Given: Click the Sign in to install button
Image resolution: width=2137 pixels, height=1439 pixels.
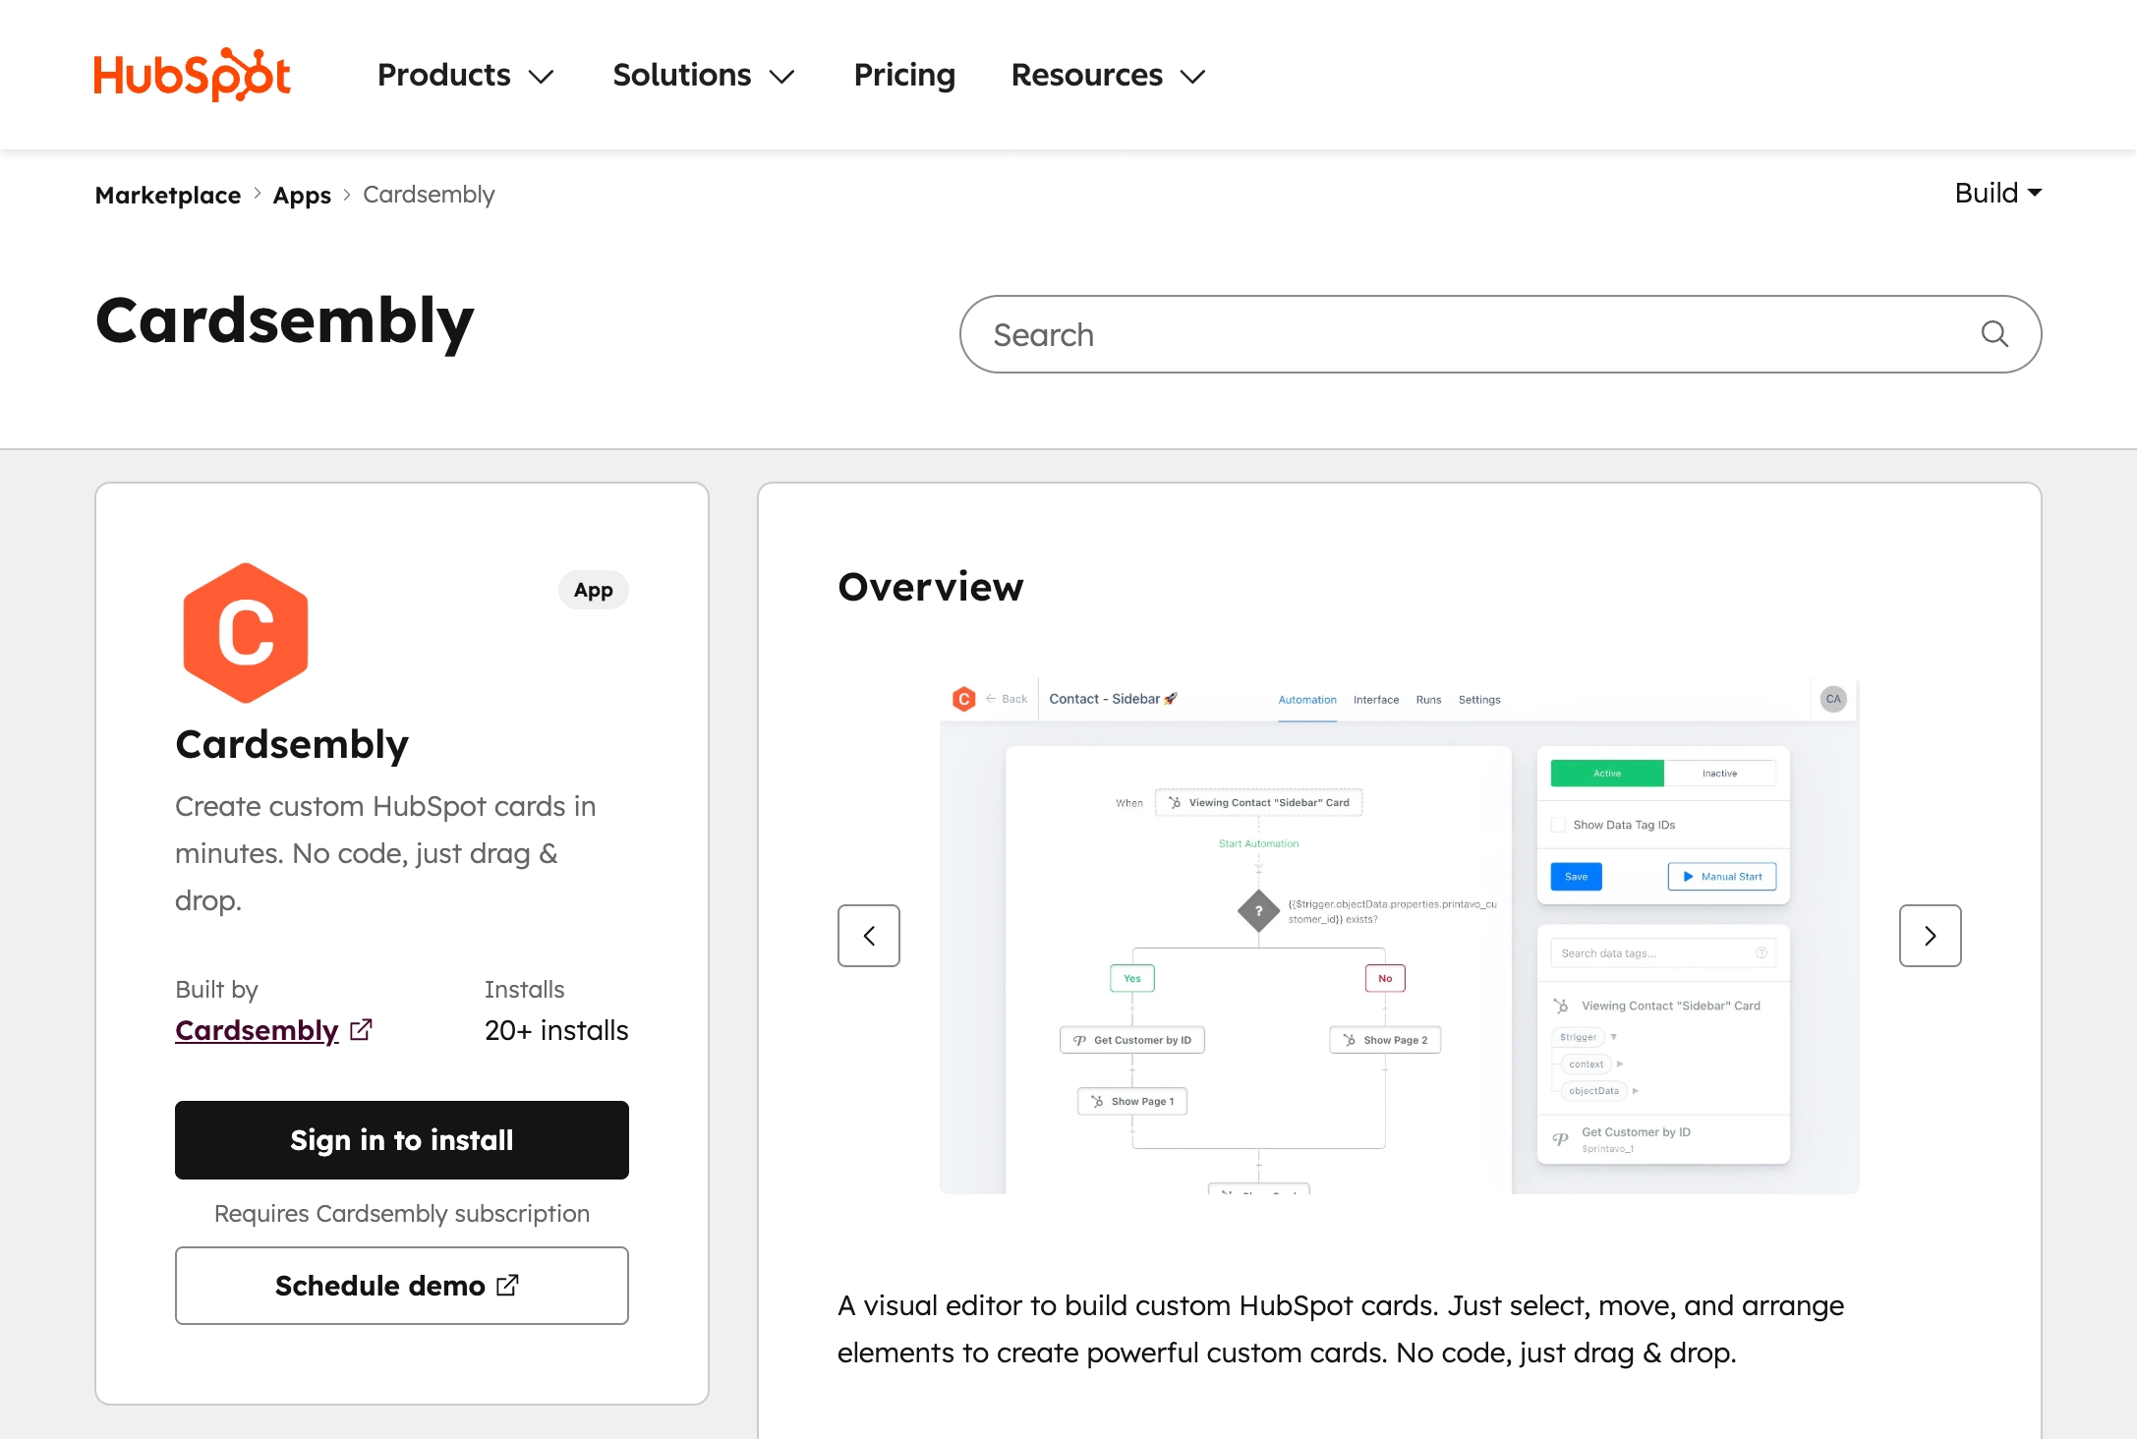Looking at the screenshot, I should 402,1140.
